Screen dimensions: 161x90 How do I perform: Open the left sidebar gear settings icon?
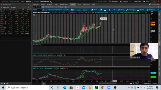tap(7, 83)
